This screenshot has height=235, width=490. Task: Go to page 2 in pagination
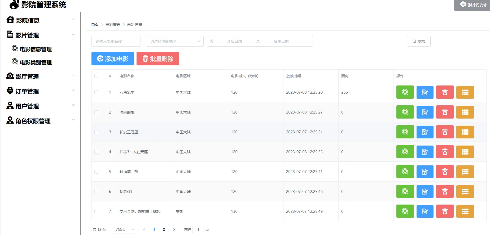164,229
